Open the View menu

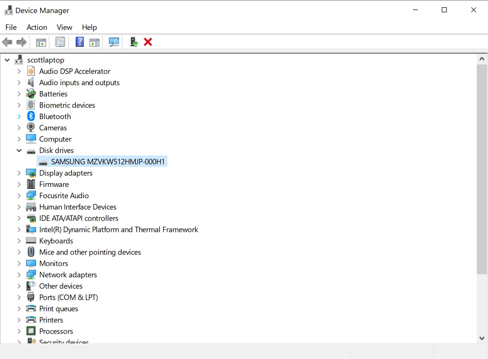click(64, 27)
